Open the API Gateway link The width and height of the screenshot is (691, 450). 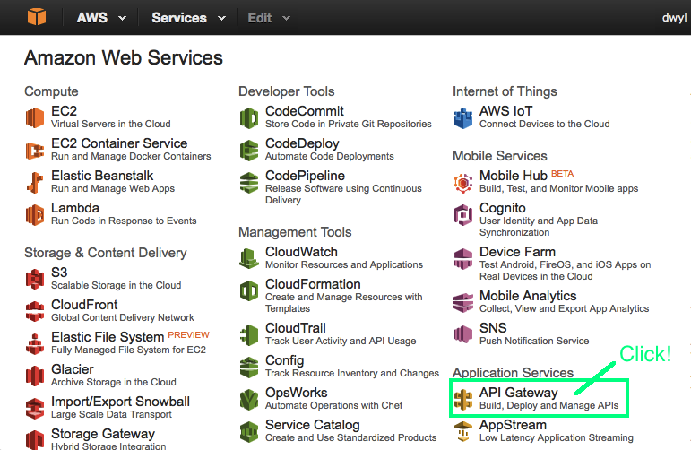coord(519,393)
